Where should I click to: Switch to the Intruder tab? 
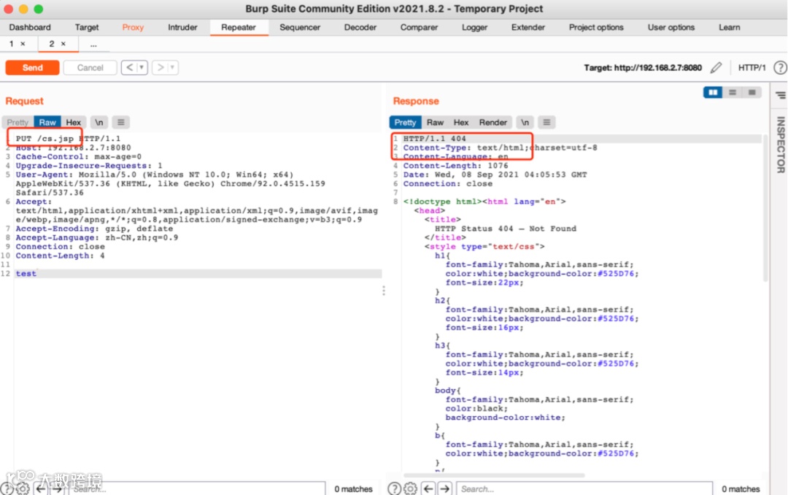tap(182, 27)
